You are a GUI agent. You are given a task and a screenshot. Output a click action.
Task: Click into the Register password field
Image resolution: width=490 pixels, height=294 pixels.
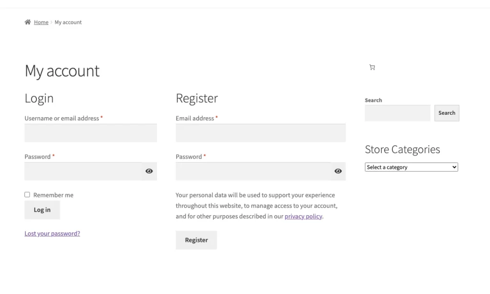pos(253,171)
